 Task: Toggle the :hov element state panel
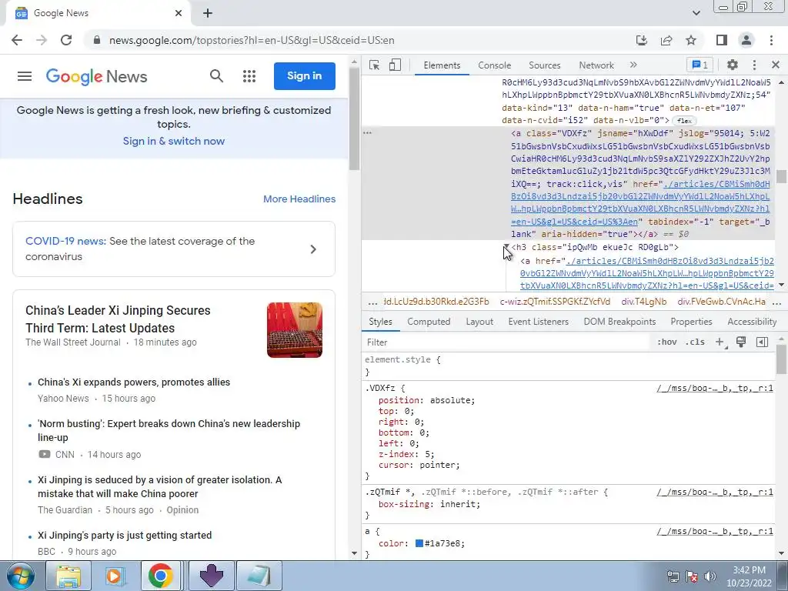(666, 342)
